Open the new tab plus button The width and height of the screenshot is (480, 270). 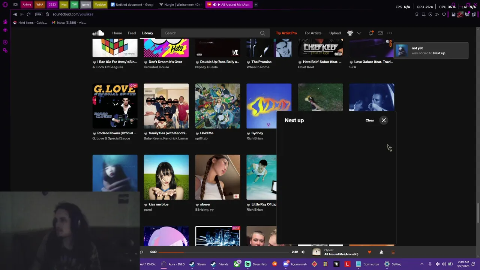(256, 4)
